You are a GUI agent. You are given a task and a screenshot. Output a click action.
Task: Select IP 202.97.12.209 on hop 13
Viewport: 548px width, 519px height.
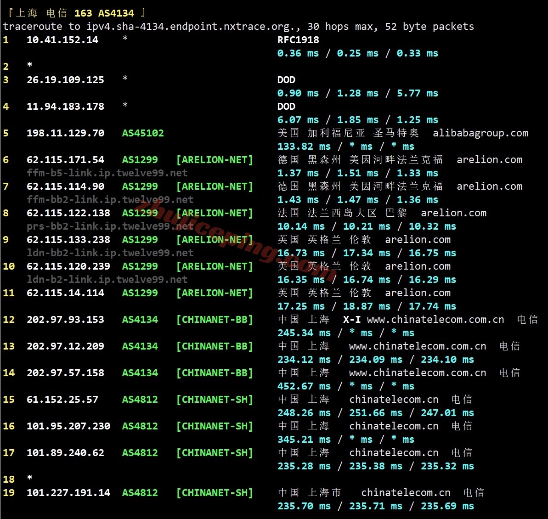coord(65,346)
